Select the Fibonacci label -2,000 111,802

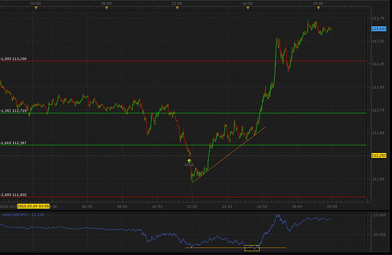pyautogui.click(x=13, y=195)
